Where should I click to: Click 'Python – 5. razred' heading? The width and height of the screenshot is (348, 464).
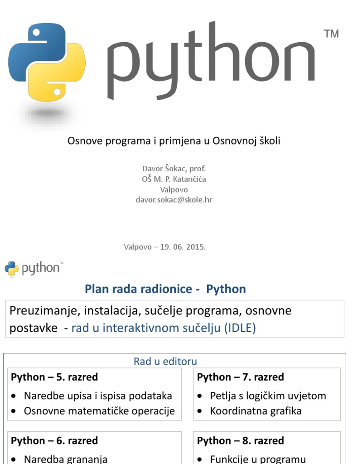click(54, 377)
